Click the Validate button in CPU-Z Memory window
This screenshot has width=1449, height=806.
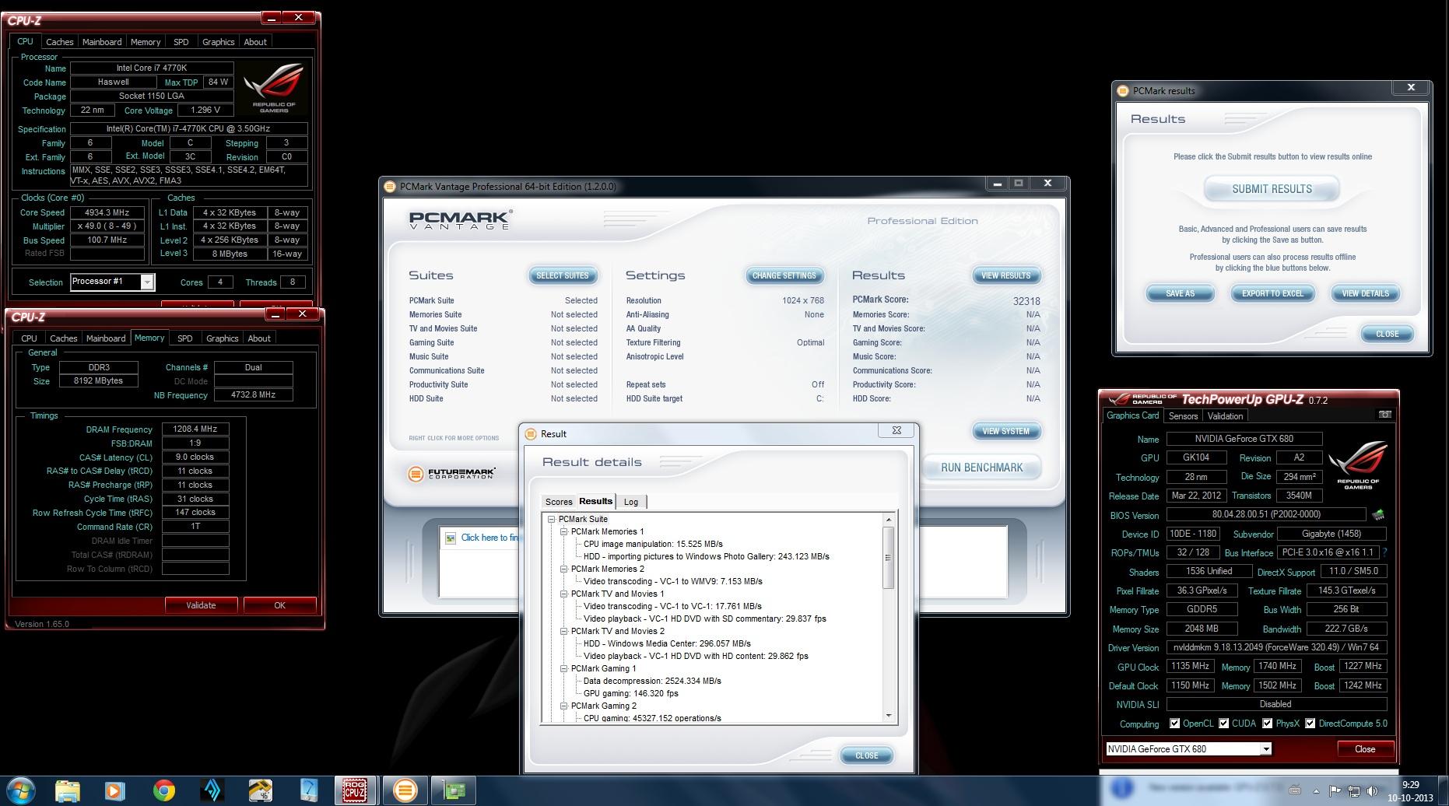click(x=201, y=605)
